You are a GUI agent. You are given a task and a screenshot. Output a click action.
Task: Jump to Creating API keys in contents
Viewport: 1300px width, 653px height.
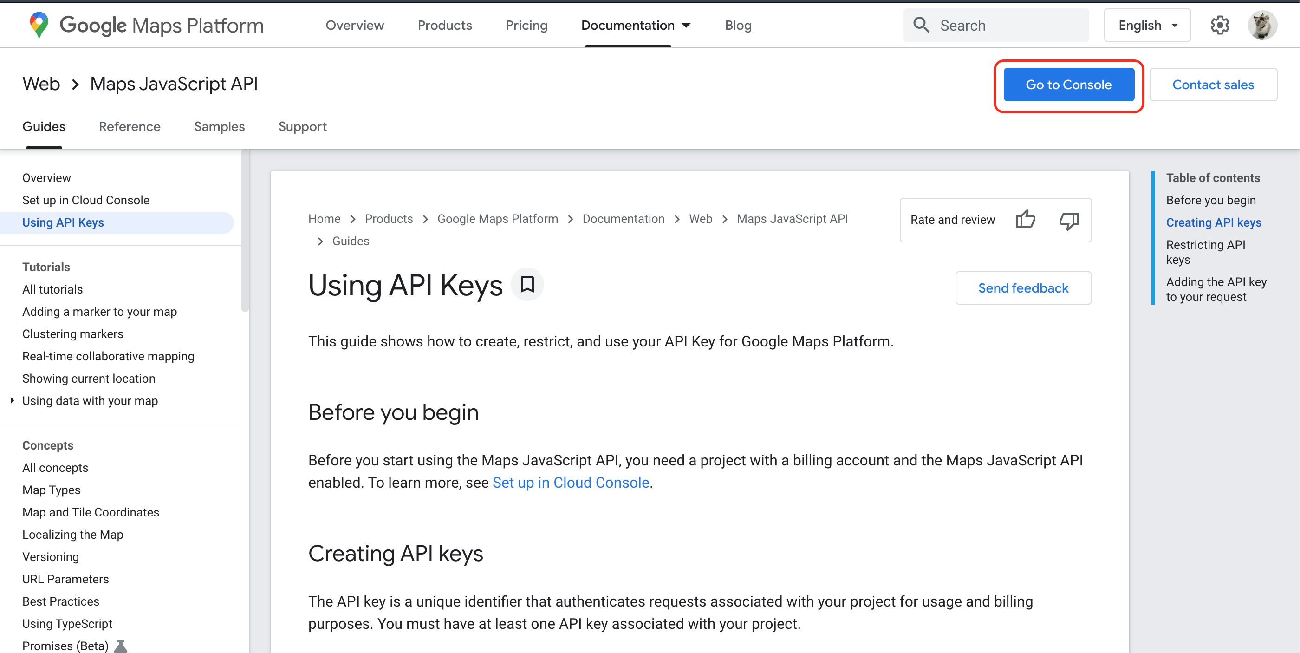point(1213,222)
